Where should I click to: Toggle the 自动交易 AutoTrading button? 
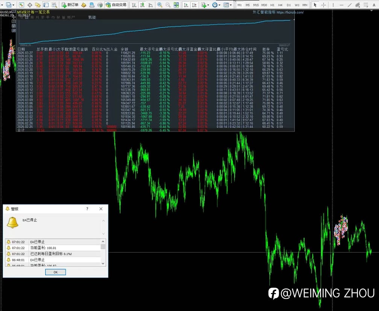coord(116,5)
